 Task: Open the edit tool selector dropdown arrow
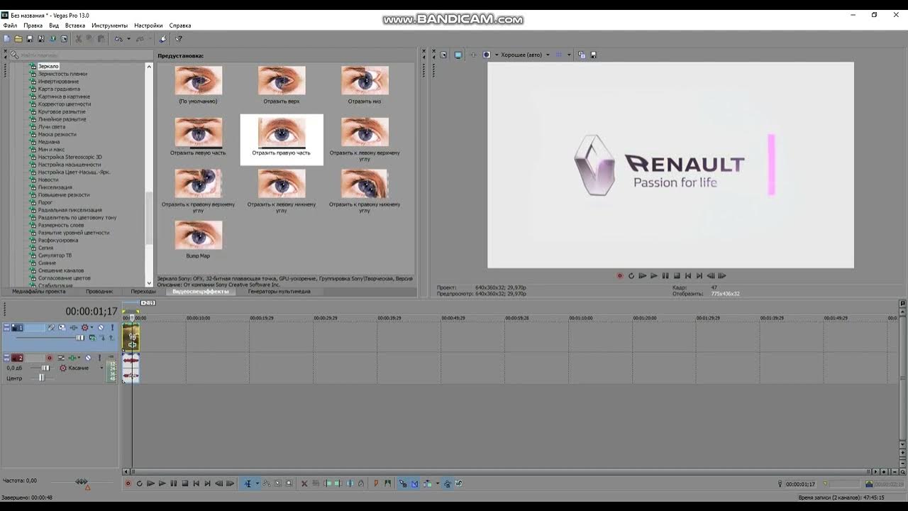pyautogui.click(x=258, y=483)
